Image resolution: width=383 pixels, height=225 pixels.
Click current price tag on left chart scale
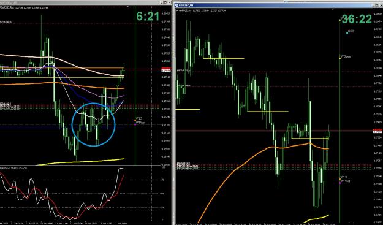tap(166, 70)
